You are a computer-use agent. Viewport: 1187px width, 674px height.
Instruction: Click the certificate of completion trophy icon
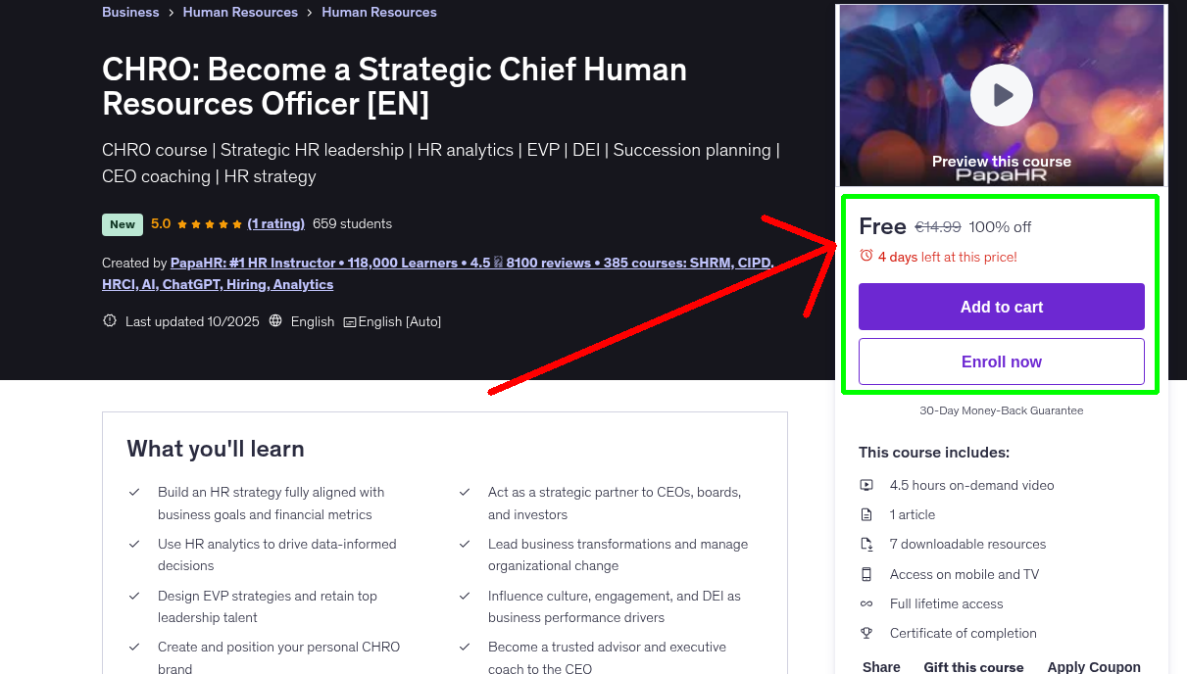(x=866, y=633)
